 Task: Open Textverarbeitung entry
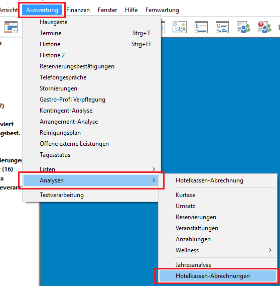pyautogui.click(x=91, y=195)
